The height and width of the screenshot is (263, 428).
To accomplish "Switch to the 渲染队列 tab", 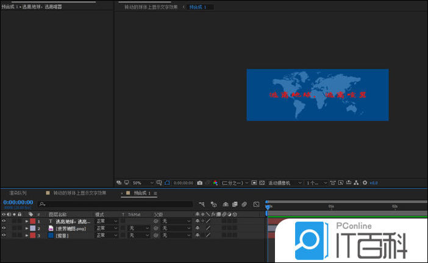I will [16, 193].
